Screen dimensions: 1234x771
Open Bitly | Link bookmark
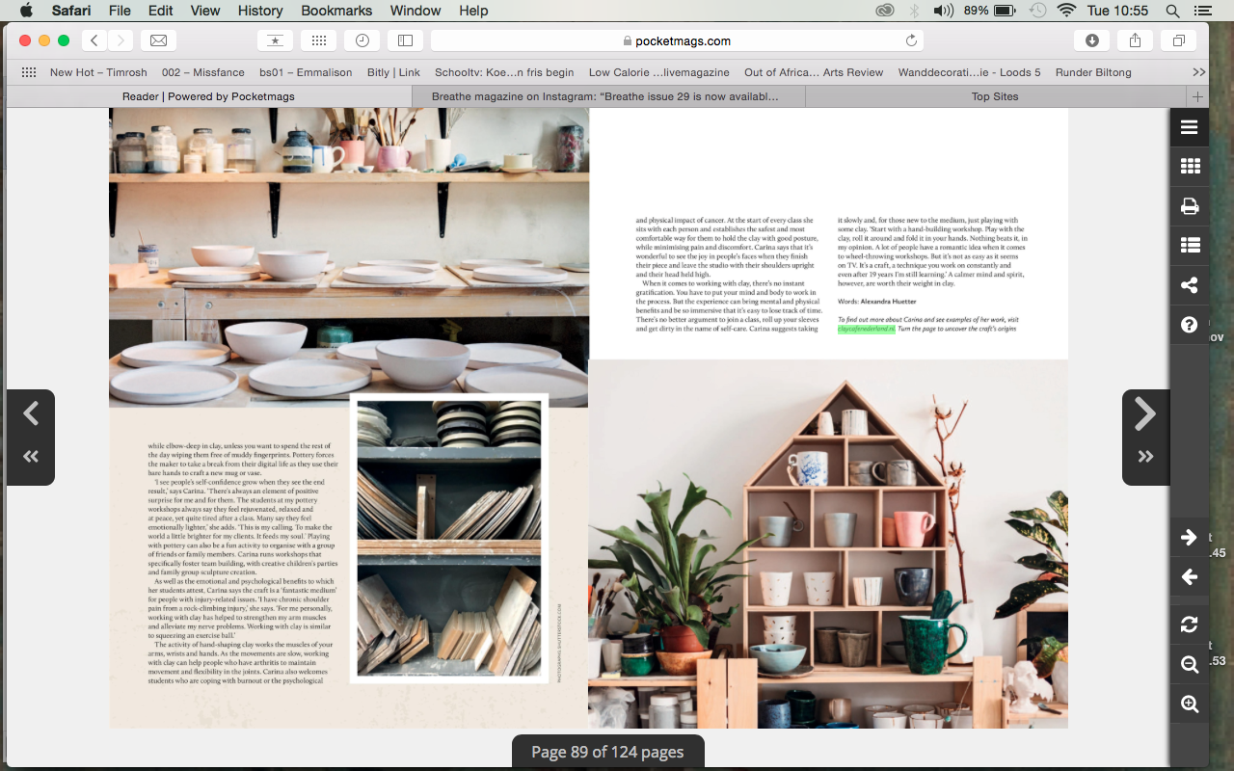tap(393, 72)
